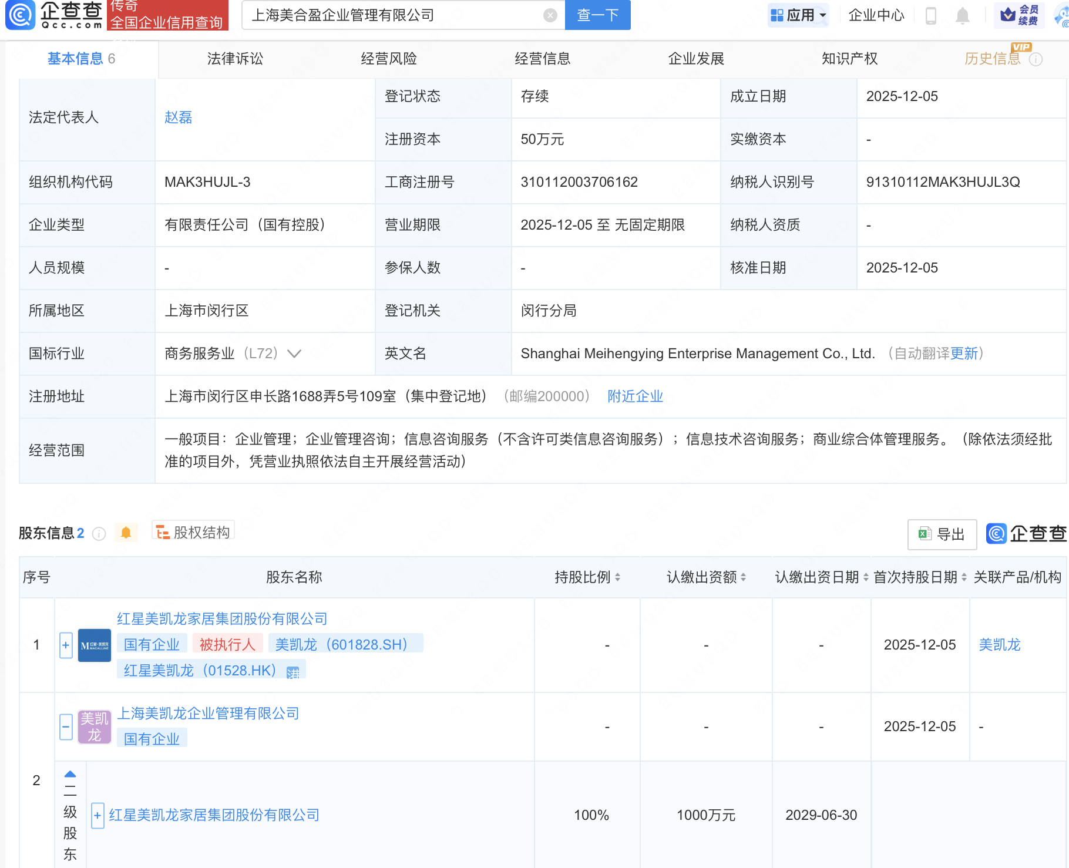Click the Excel icon to export shareholder data
1069x868 pixels.
(925, 534)
